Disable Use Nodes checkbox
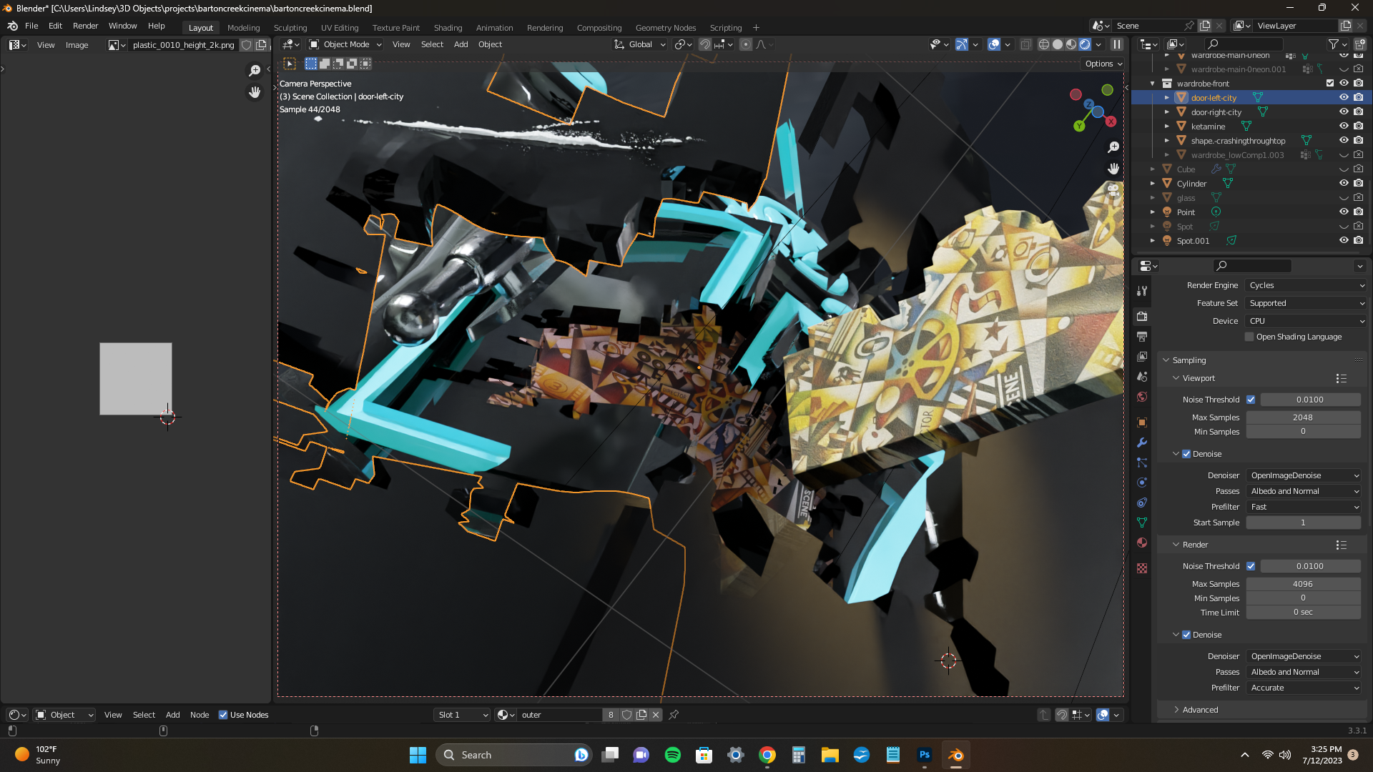The image size is (1373, 772). click(x=223, y=715)
